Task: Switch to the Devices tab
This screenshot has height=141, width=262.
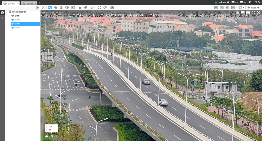Action: [28, 4]
